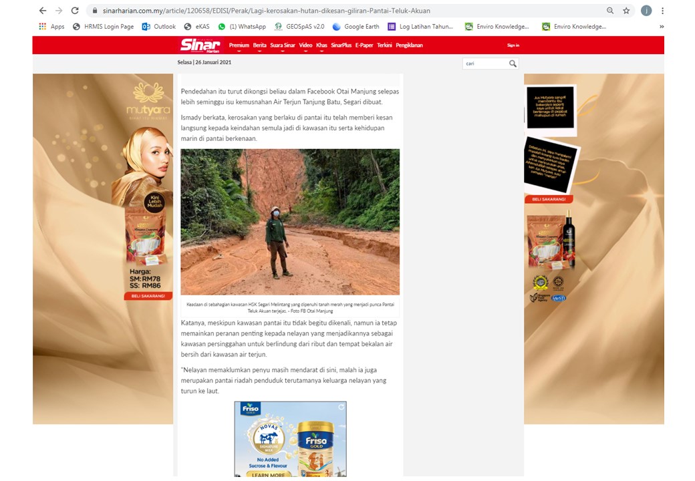Click the search magnifier icon beside cari
Image resolution: width=695 pixels, height=481 pixels.
tap(513, 63)
